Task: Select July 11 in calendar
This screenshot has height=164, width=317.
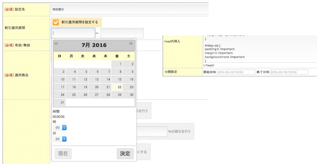Action: (72, 80)
